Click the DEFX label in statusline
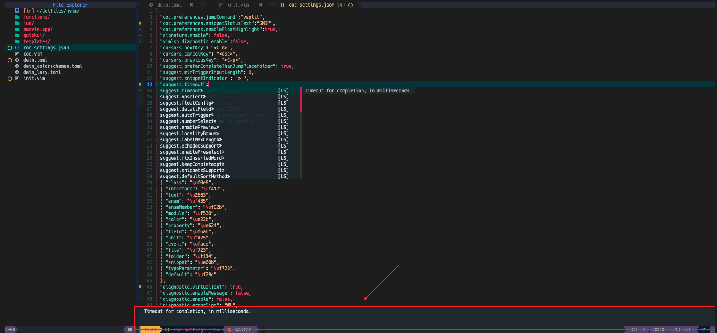717x333 pixels. [10, 330]
